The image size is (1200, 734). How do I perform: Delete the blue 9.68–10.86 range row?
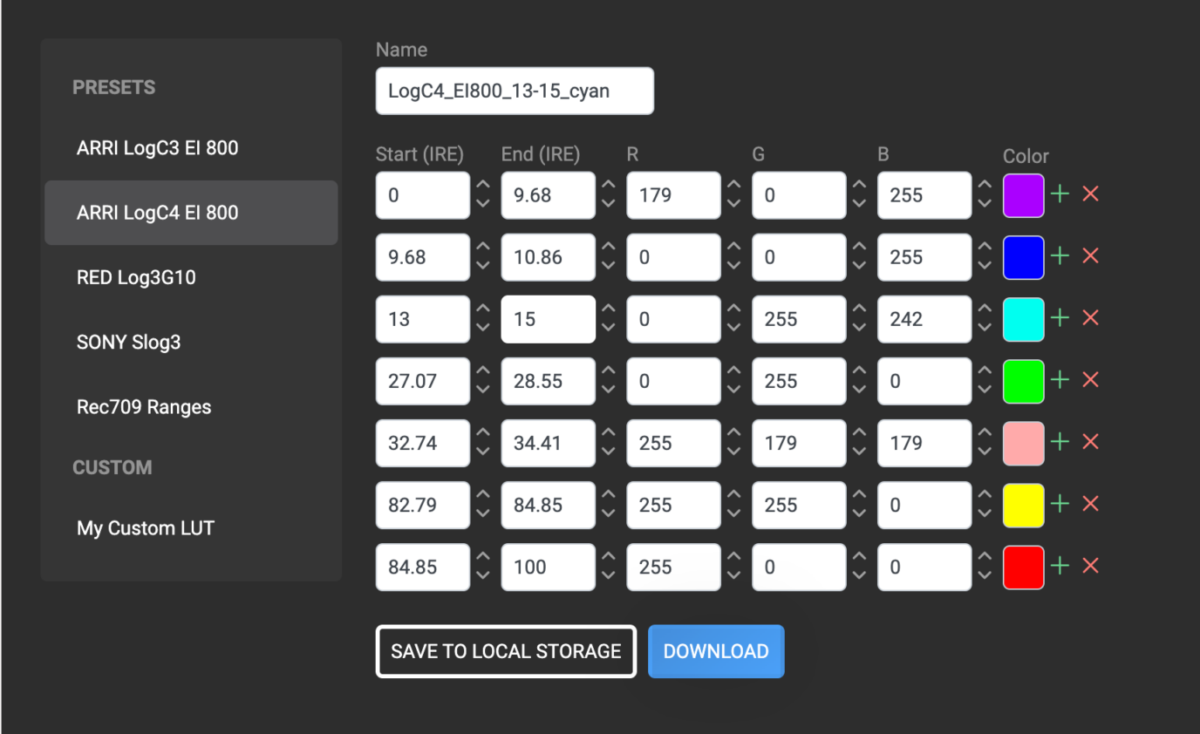(x=1090, y=256)
